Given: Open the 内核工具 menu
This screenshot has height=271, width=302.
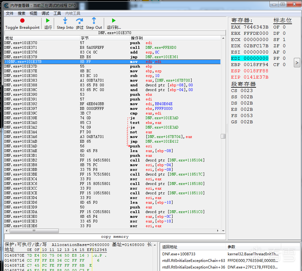Looking at the screenshot, I should click(73, 13).
